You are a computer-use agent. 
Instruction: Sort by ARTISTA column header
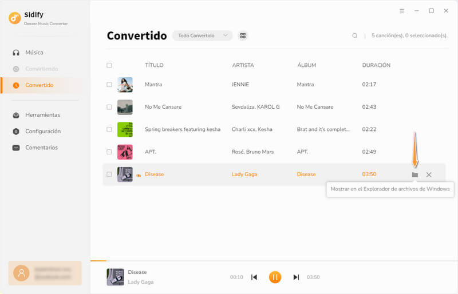coord(243,65)
